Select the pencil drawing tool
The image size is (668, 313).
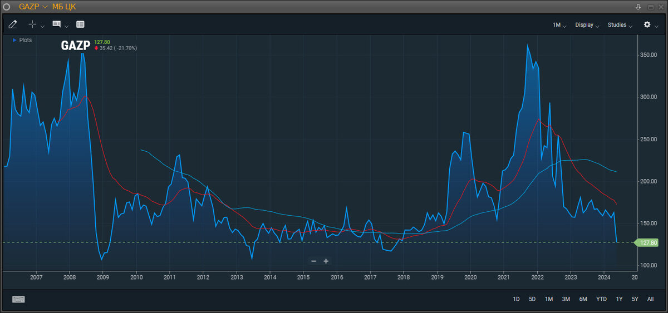(x=13, y=24)
